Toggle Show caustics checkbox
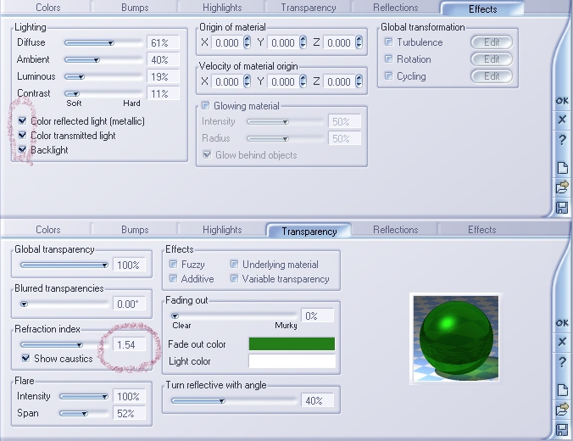The image size is (573, 441). (25, 358)
